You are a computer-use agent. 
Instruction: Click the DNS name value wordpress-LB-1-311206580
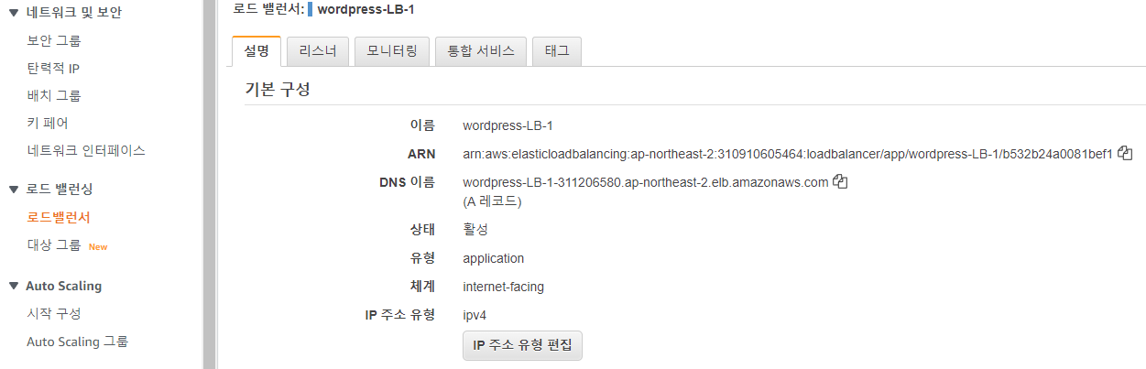[645, 182]
